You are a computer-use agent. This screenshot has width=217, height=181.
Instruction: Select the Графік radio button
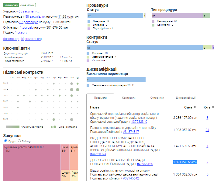click(6, 141)
